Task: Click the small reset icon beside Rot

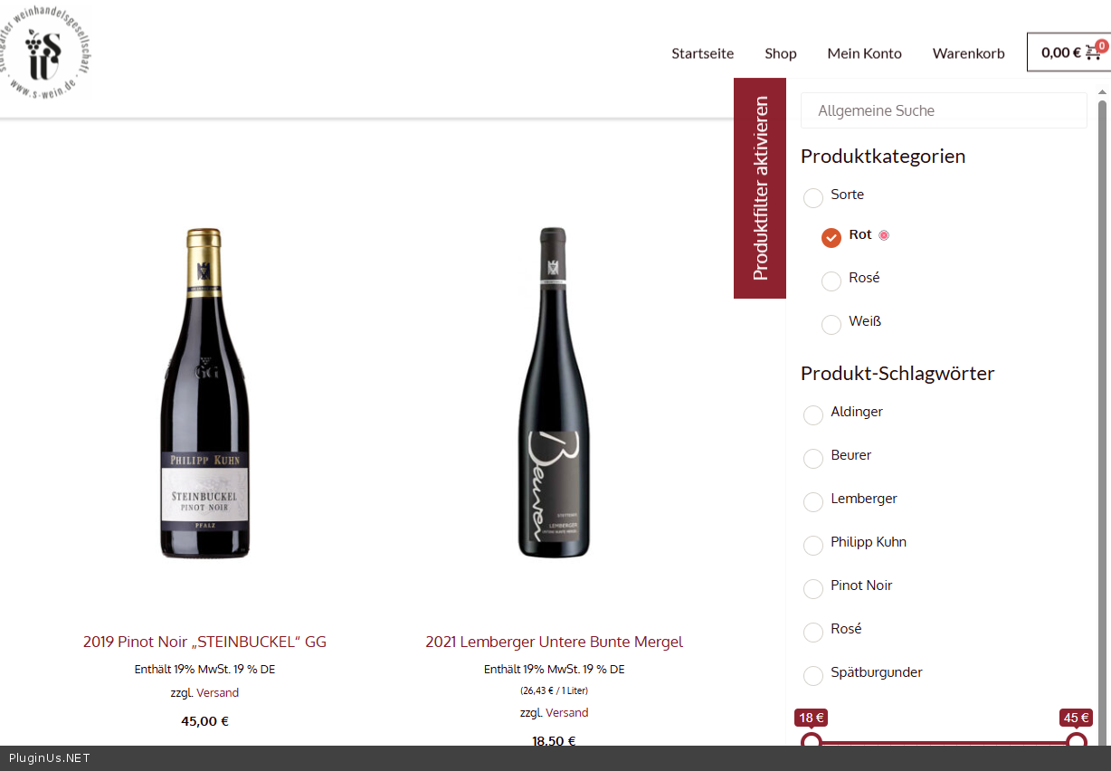Action: (884, 235)
